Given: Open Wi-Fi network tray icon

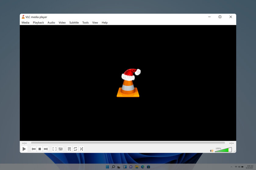Looking at the screenshot, I should click(x=236, y=167).
